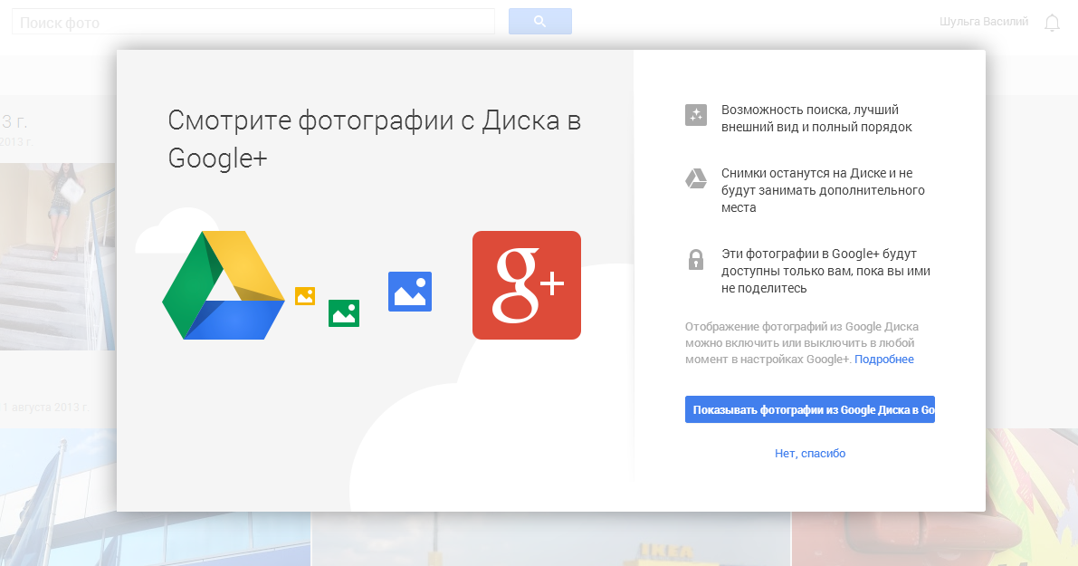Click the blue photo icon
1078x566 pixels.
point(410,292)
